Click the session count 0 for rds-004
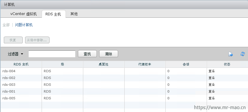Image resolution: width=248 pixels, height=112 pixels. click(169, 71)
